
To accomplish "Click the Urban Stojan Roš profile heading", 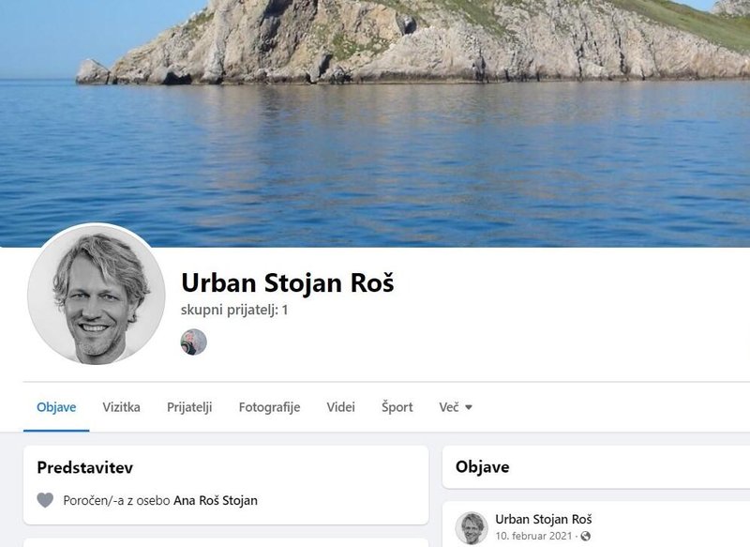I will point(288,282).
